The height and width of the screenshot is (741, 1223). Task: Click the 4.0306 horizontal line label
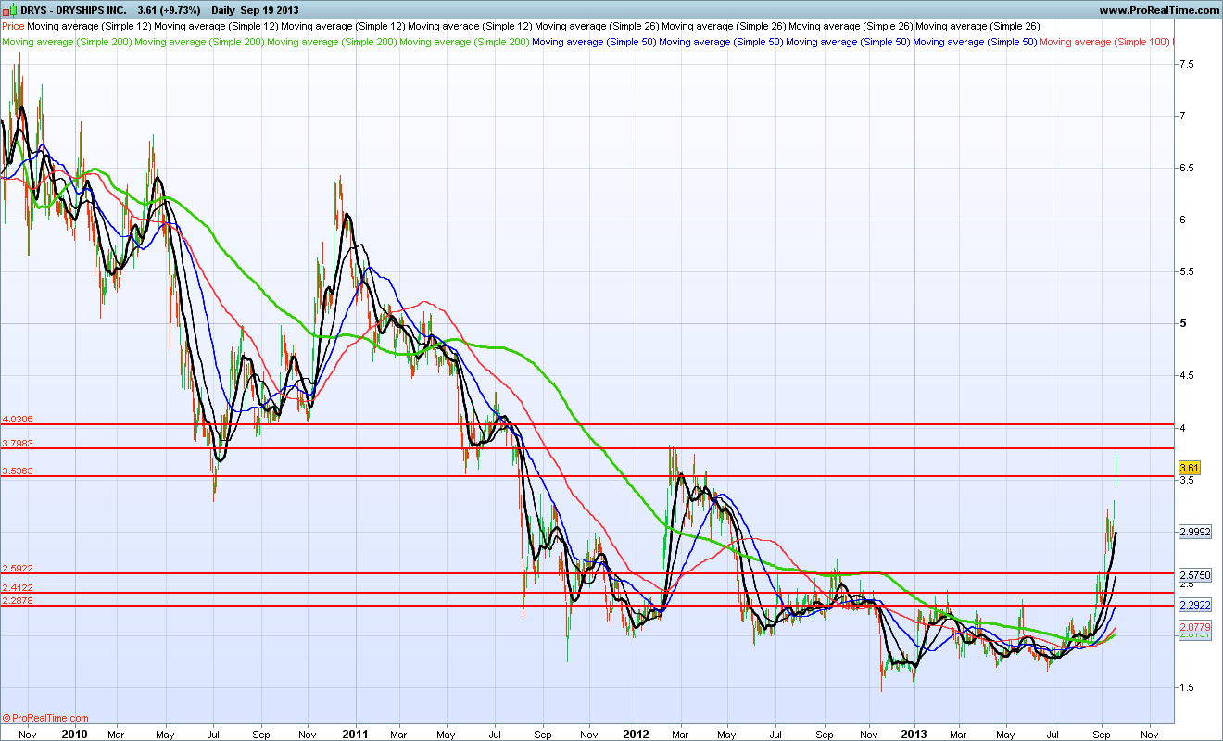[x=19, y=419]
